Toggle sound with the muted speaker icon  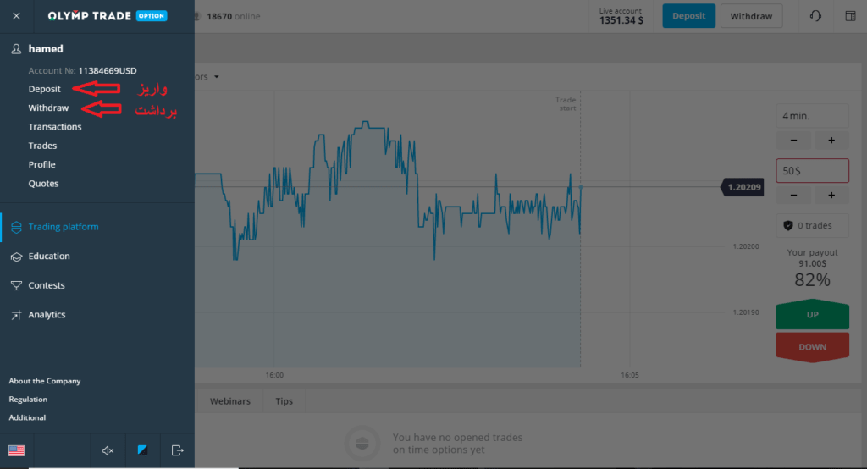tap(108, 450)
